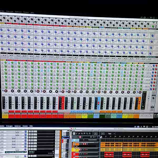Toggle record enable on orange audio track
Image resolution: width=158 pixels, height=158 pixels.
[84, 144]
